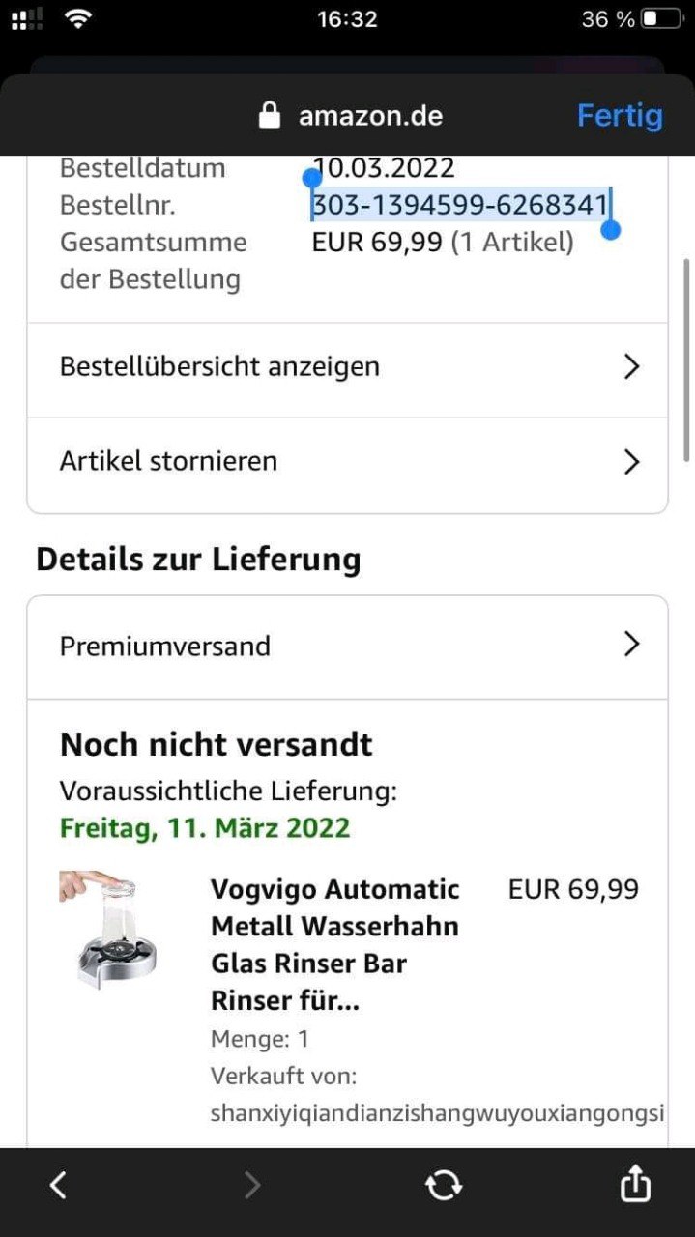Tap the Wi-Fi status icon
The height and width of the screenshot is (1237, 695).
point(78,18)
